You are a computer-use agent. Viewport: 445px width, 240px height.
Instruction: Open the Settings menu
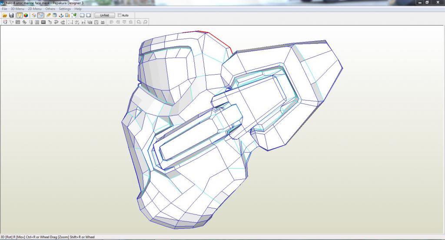[x=65, y=9]
